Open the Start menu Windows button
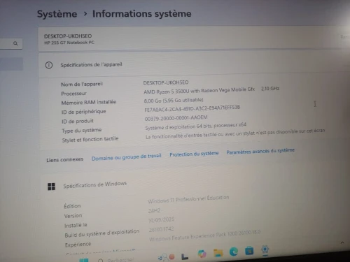350x262 pixels. (x=84, y=260)
